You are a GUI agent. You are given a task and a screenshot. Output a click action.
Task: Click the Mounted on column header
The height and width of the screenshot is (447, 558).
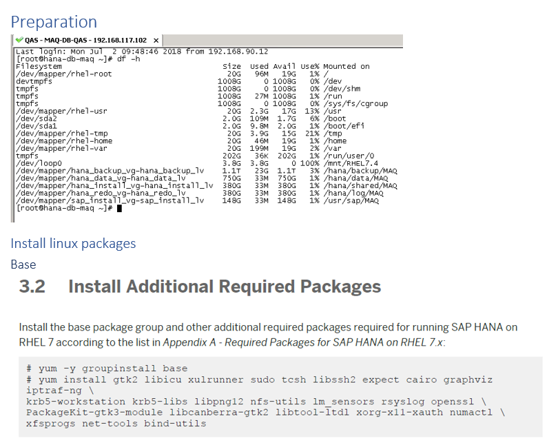(x=347, y=67)
